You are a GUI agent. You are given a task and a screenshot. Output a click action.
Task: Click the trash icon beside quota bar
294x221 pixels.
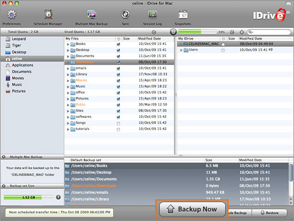(173, 32)
